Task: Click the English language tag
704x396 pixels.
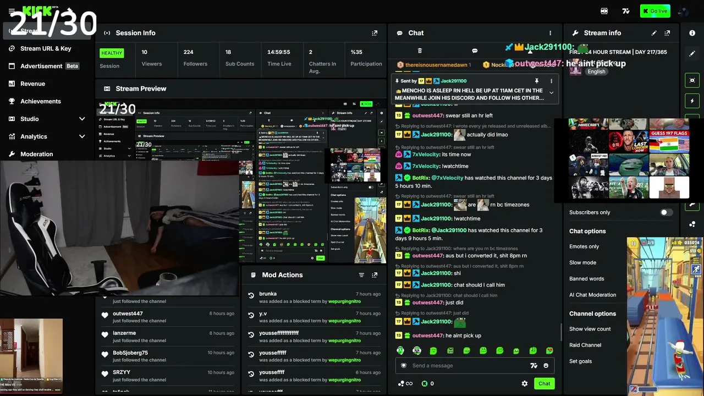Action: coord(596,71)
